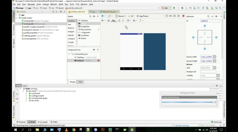Viewport: 238px width, 132px height.
Task: Open orientation for preview dropdown
Action: [x=110, y=16]
